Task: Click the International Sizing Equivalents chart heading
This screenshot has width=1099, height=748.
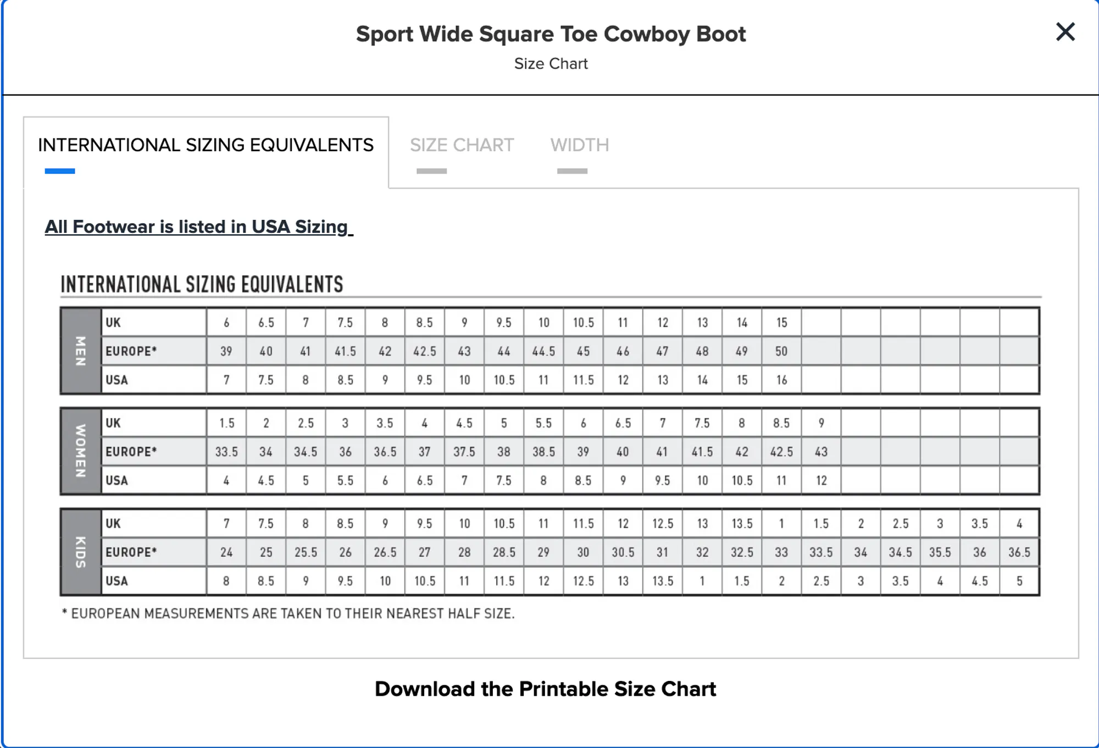Action: click(202, 284)
